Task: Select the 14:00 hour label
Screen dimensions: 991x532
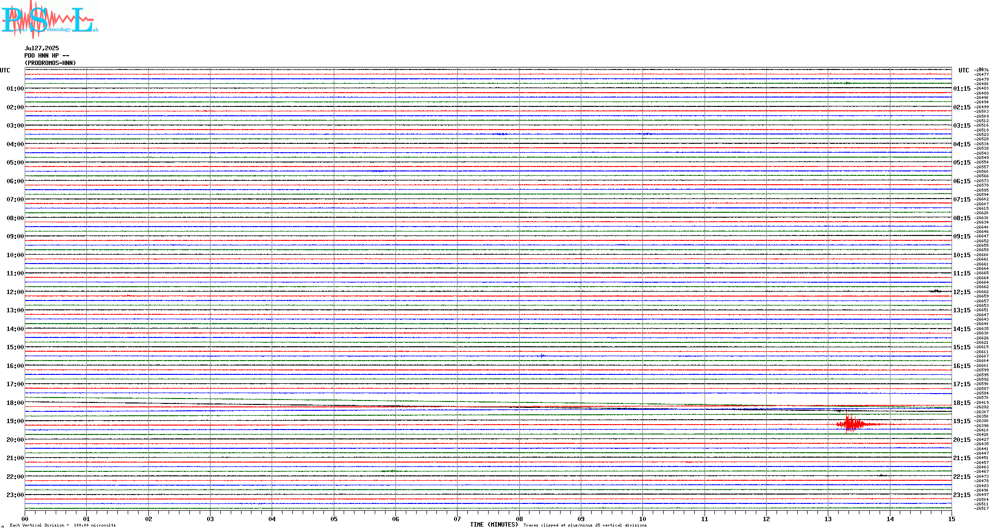Action: [x=15, y=329]
